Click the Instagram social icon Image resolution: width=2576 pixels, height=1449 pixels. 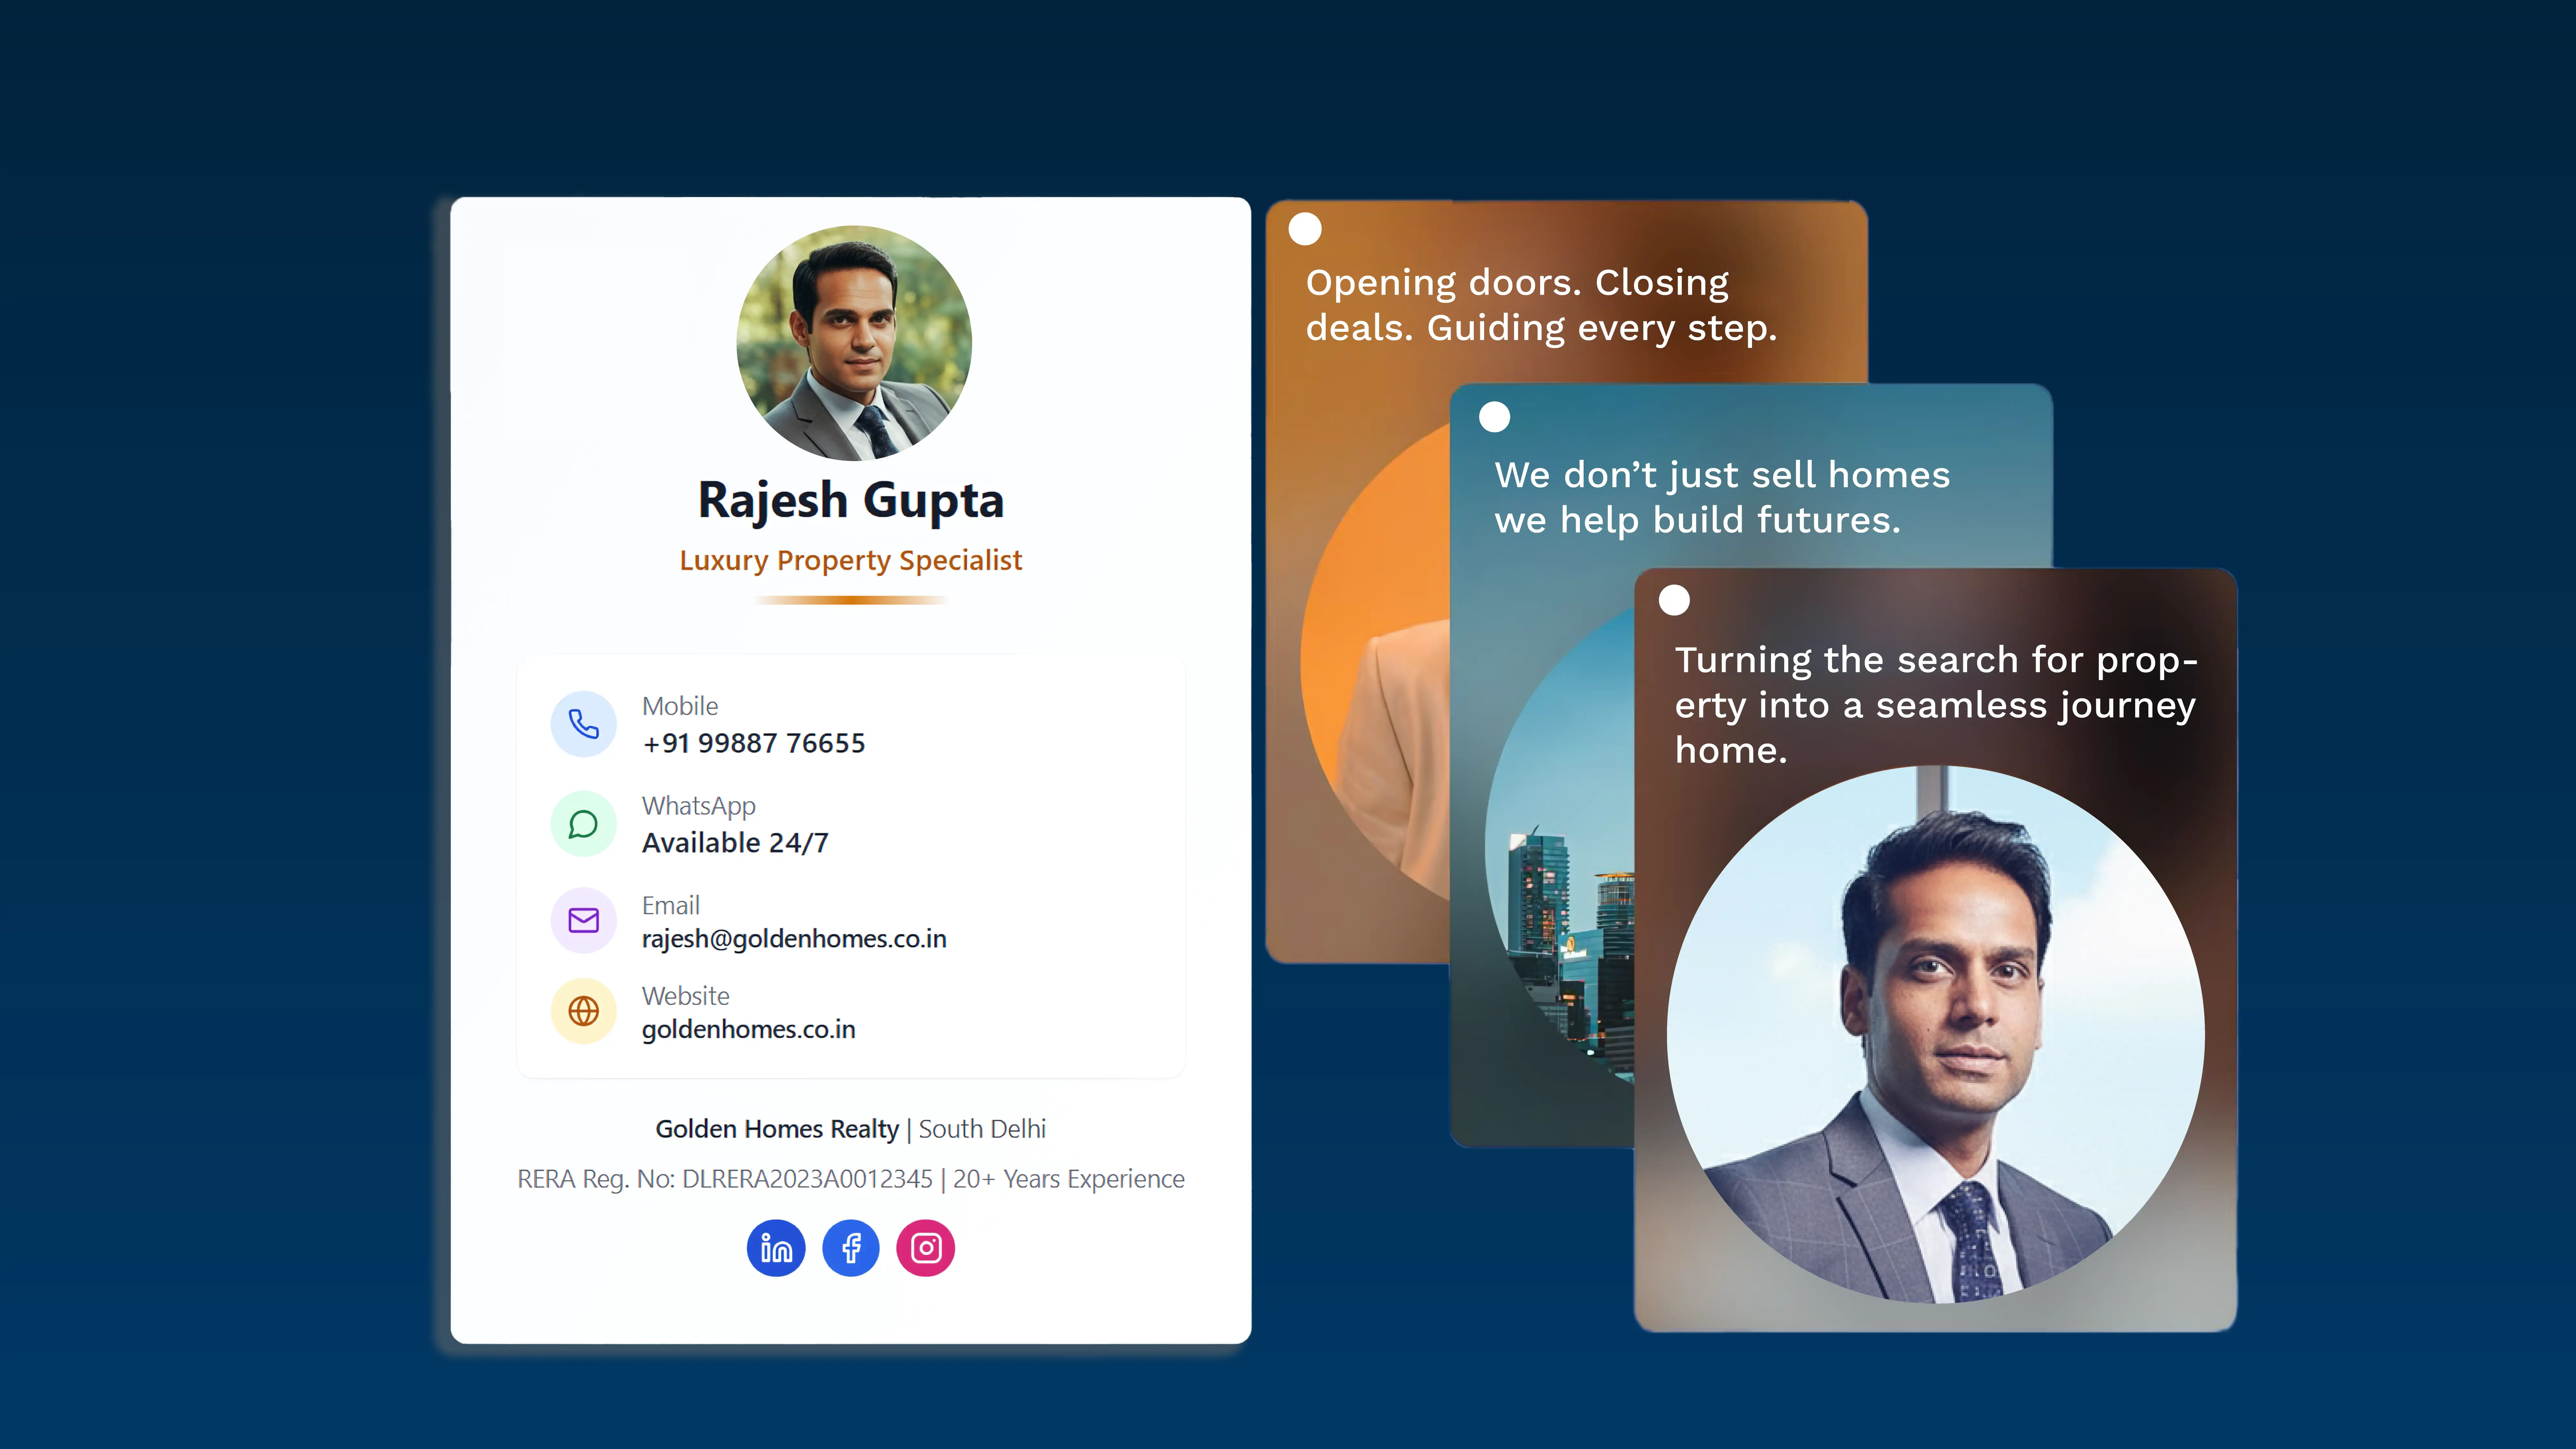926,1248
